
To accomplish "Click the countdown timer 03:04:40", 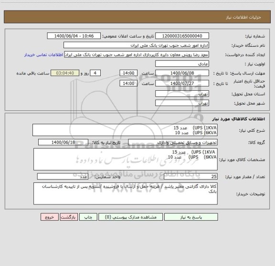I will (x=65, y=73).
